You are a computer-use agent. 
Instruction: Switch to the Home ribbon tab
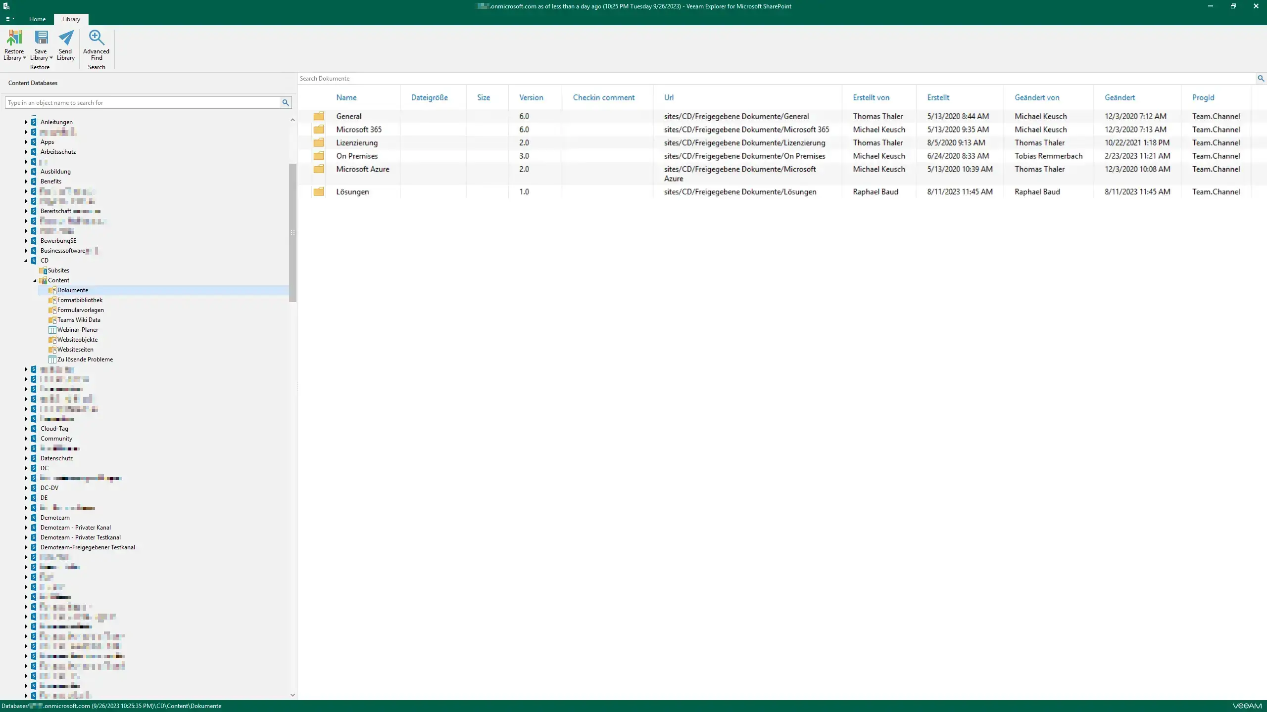(x=37, y=19)
